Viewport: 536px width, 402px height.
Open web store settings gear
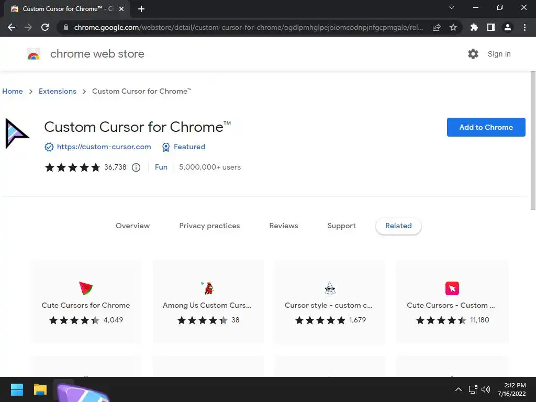coord(473,54)
